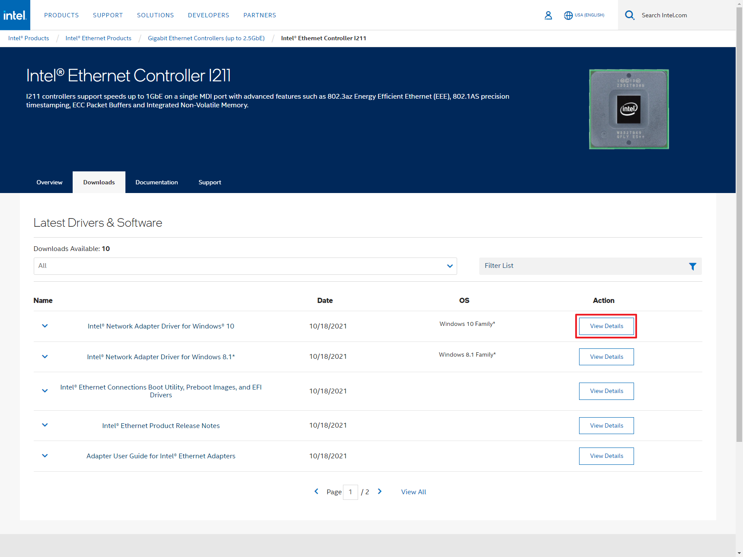Image resolution: width=743 pixels, height=557 pixels.
Task: Click the page number input box
Action: click(x=350, y=492)
